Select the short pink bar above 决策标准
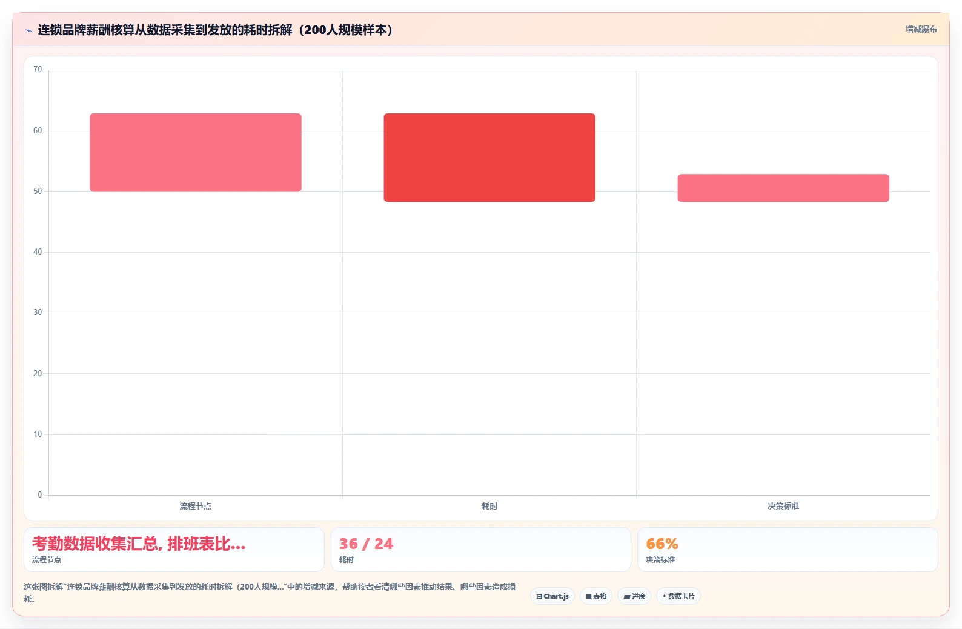Image resolution: width=962 pixels, height=629 pixels. point(783,188)
